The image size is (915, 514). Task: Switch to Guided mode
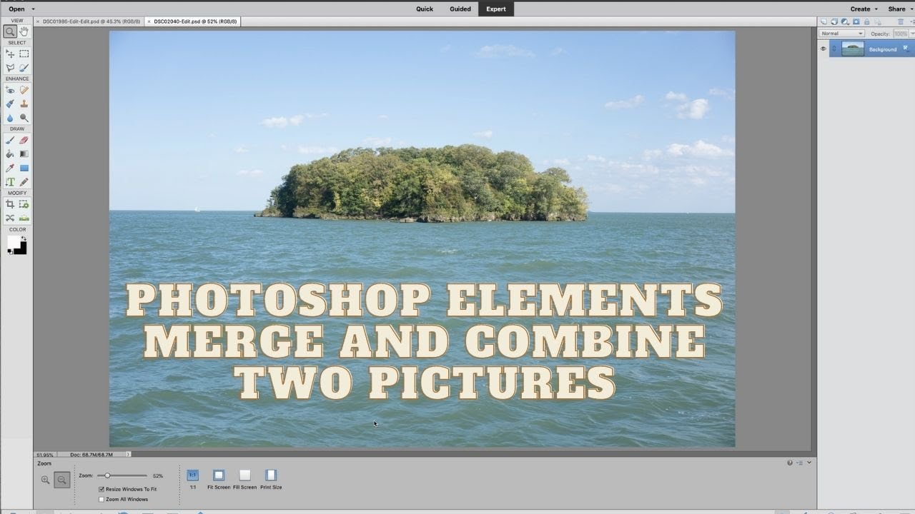[460, 9]
